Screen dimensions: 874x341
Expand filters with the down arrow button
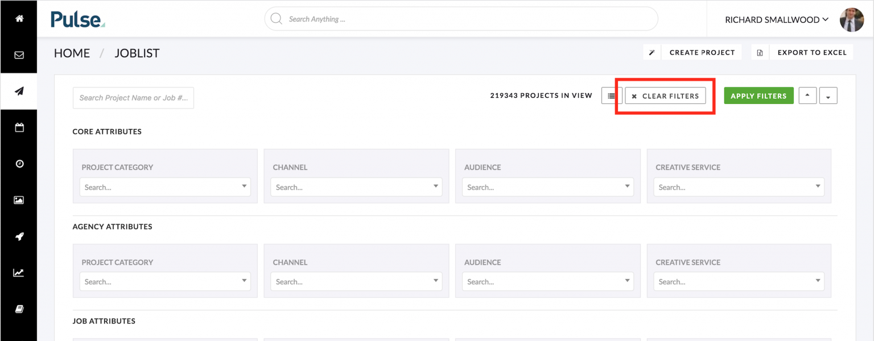pos(828,96)
